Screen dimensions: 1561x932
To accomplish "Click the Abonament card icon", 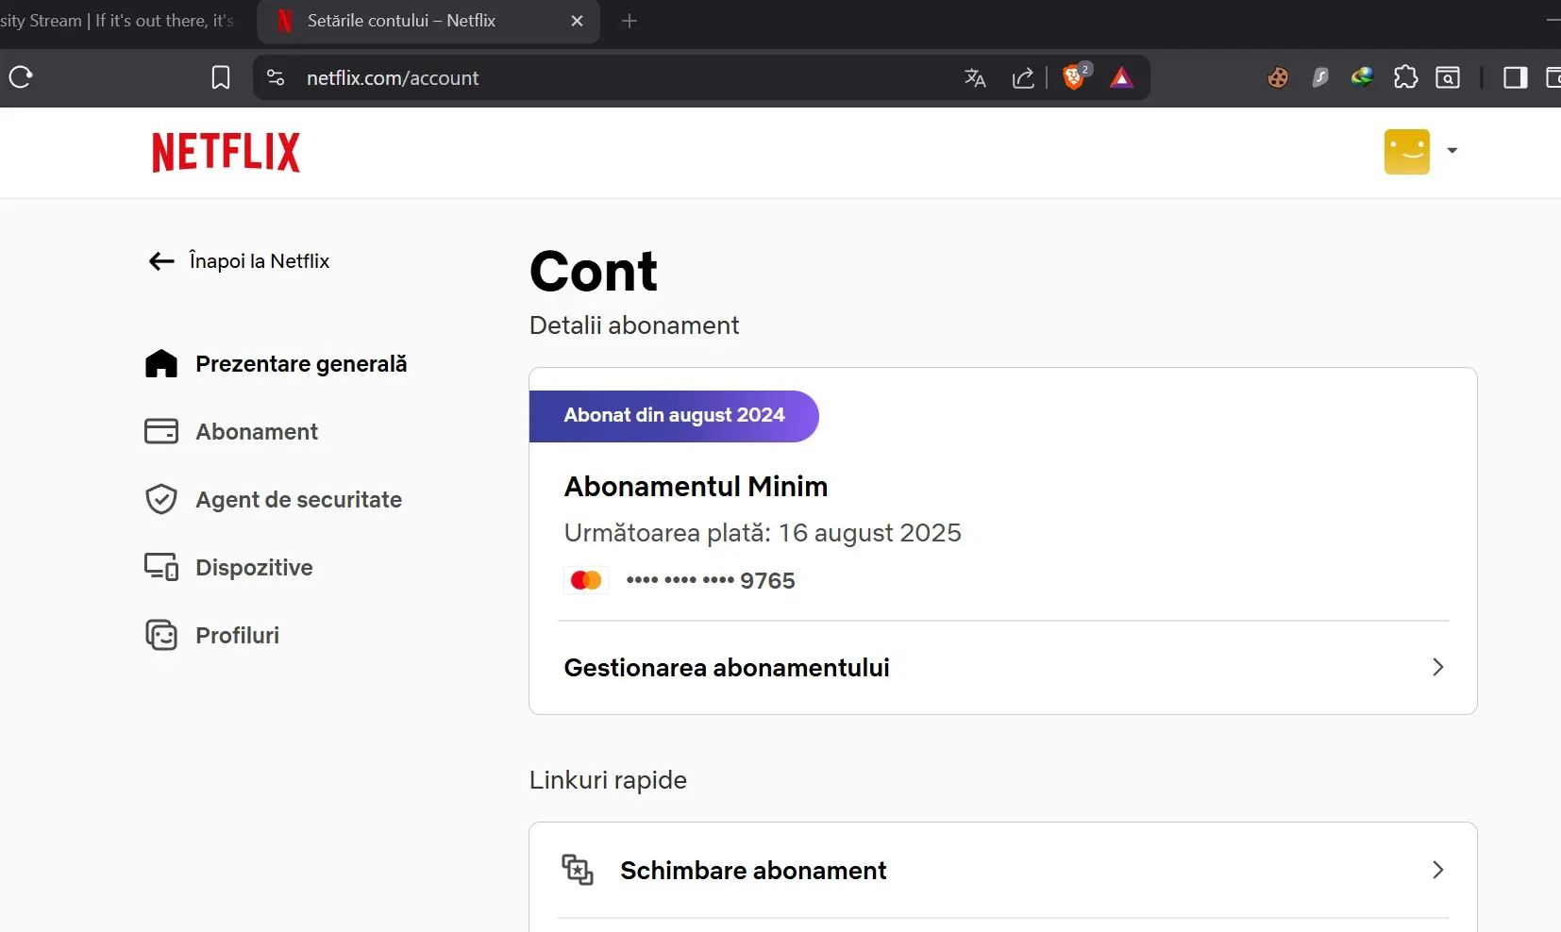I will [x=161, y=432].
